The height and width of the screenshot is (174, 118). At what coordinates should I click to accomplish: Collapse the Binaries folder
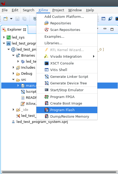[13, 55]
